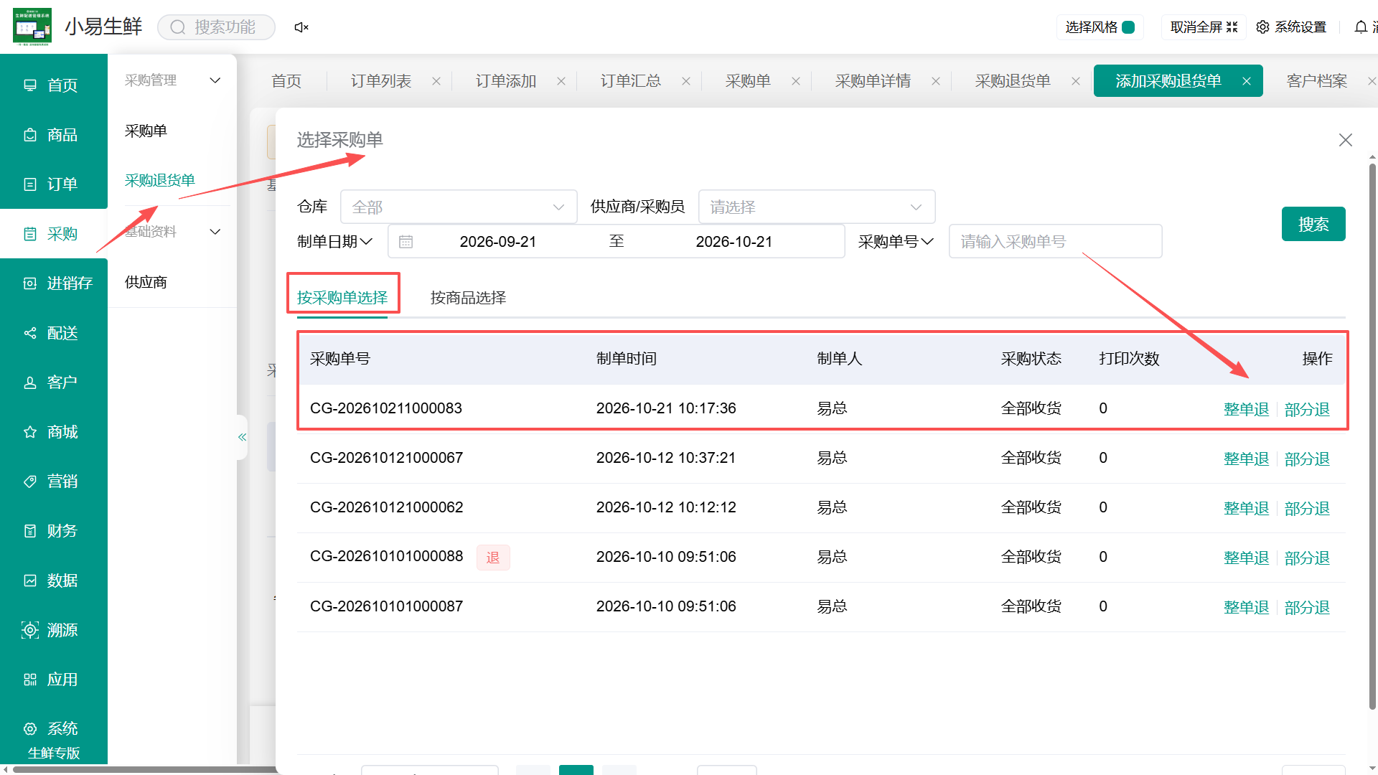Expand the 基础资料 submenu group
1378x775 pixels.
click(x=215, y=232)
